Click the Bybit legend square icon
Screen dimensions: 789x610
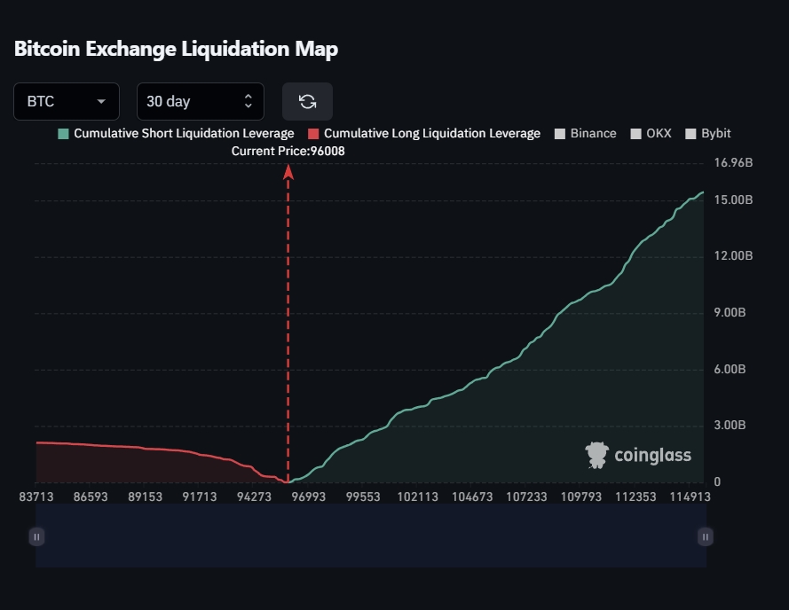click(x=691, y=134)
